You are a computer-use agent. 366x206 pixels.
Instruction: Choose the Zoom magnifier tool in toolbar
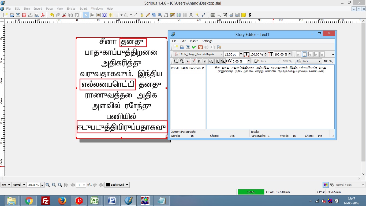pyautogui.click(x=160, y=15)
